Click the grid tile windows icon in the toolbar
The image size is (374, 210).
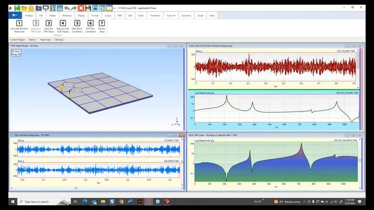(60, 8)
